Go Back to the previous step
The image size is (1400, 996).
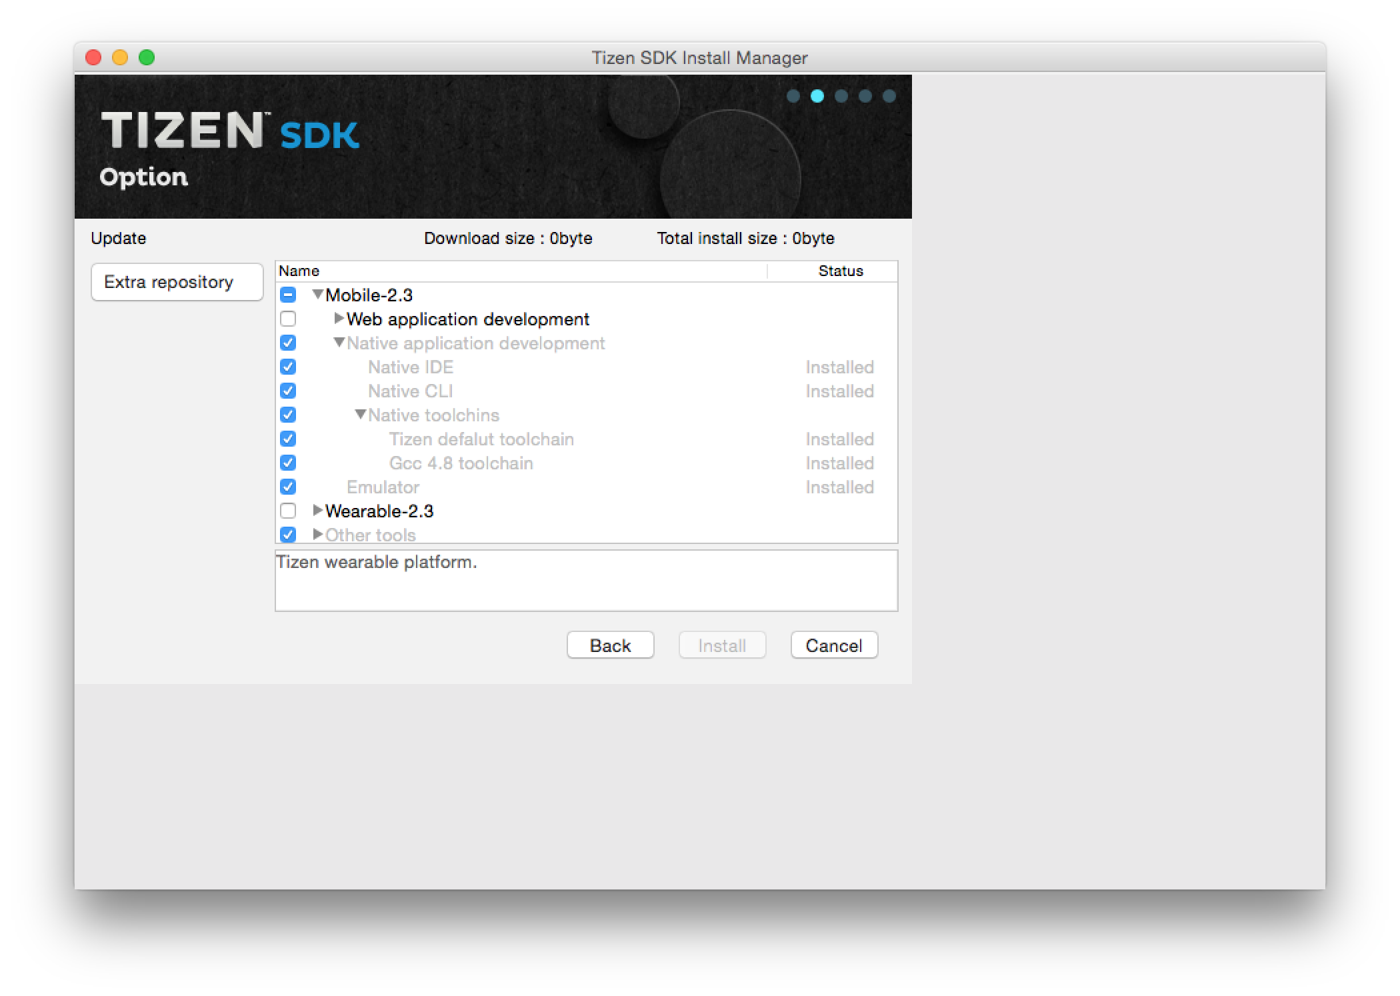(x=610, y=645)
